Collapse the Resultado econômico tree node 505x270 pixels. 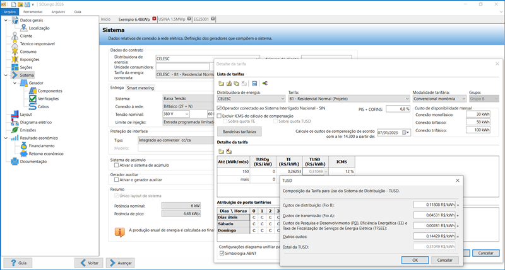(x=6, y=137)
